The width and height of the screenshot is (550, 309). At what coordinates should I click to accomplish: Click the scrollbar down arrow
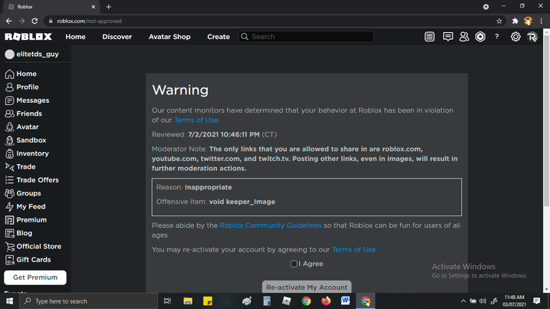pyautogui.click(x=546, y=289)
